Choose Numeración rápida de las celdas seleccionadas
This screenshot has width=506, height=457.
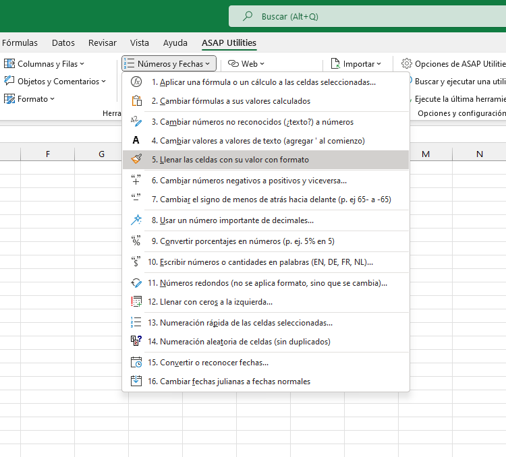tap(266, 323)
